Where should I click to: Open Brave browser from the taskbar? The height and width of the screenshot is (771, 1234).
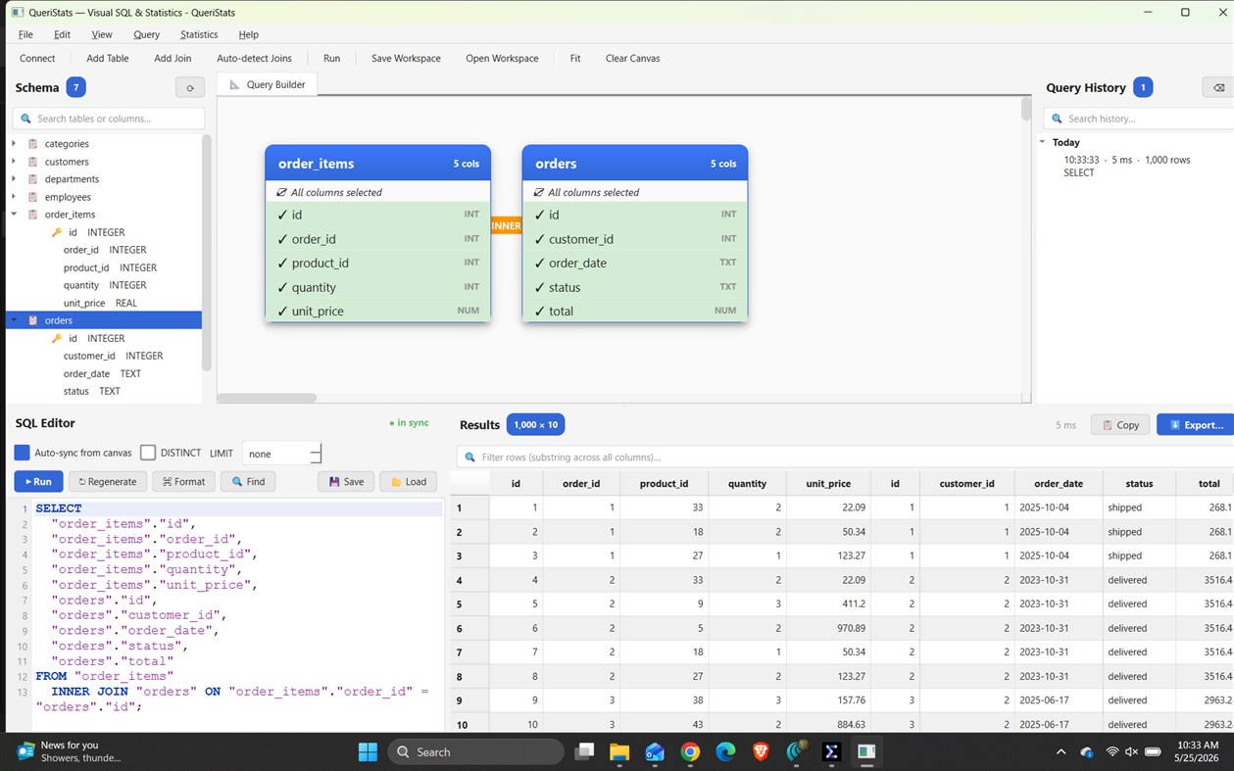[x=761, y=751]
